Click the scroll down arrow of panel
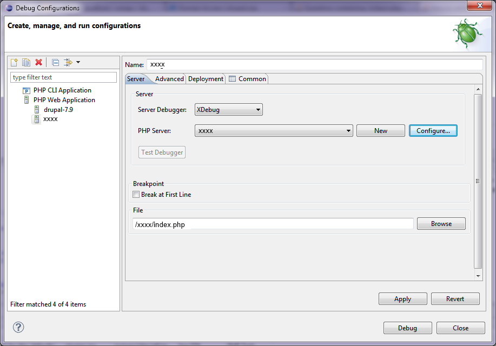 coord(478,276)
